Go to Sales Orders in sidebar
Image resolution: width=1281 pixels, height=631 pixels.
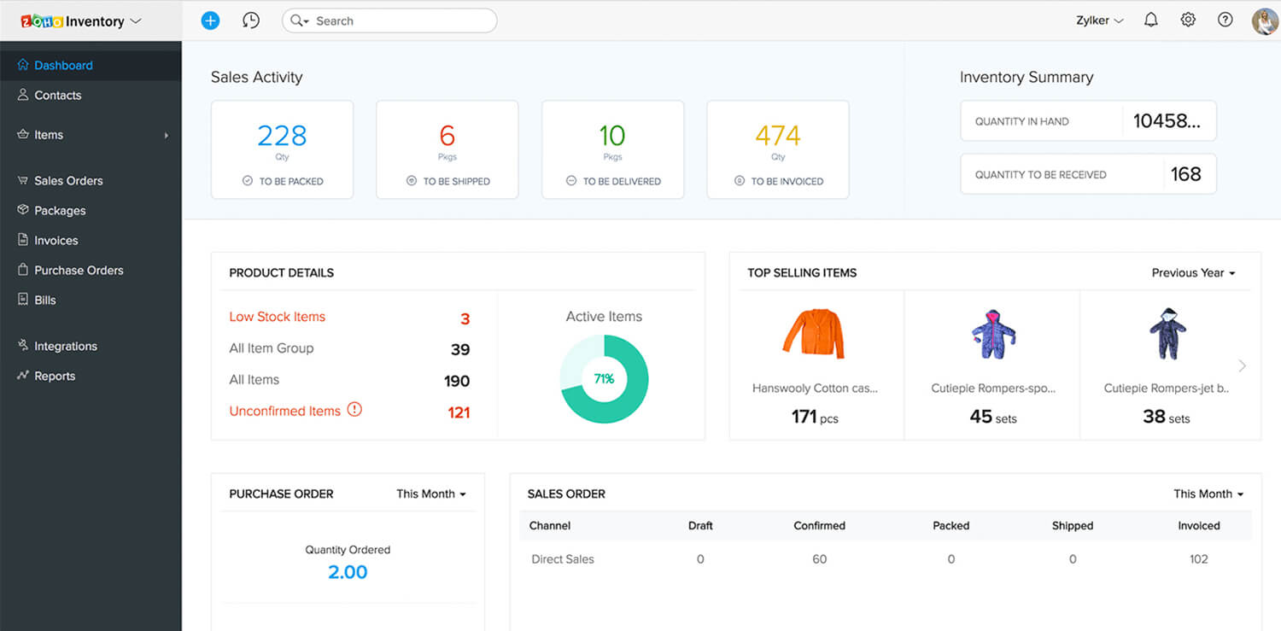[x=68, y=180]
